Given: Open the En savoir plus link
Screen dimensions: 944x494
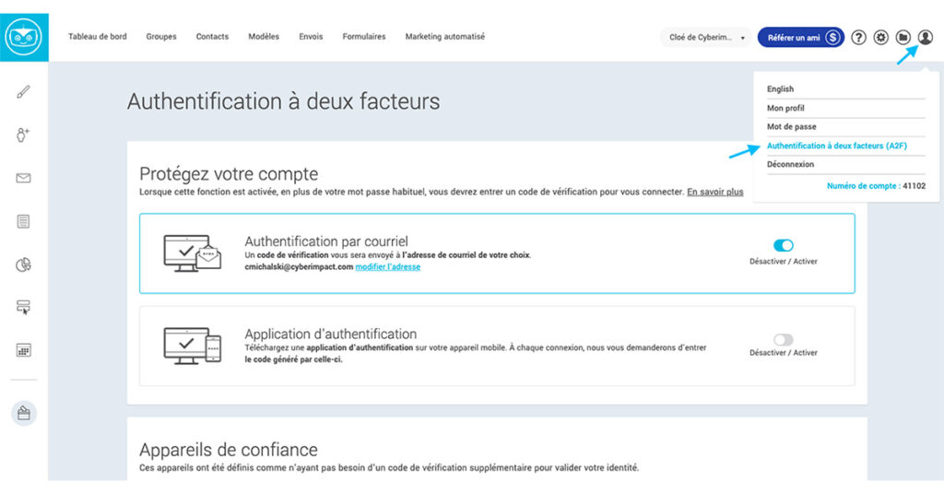Looking at the screenshot, I should click(714, 192).
